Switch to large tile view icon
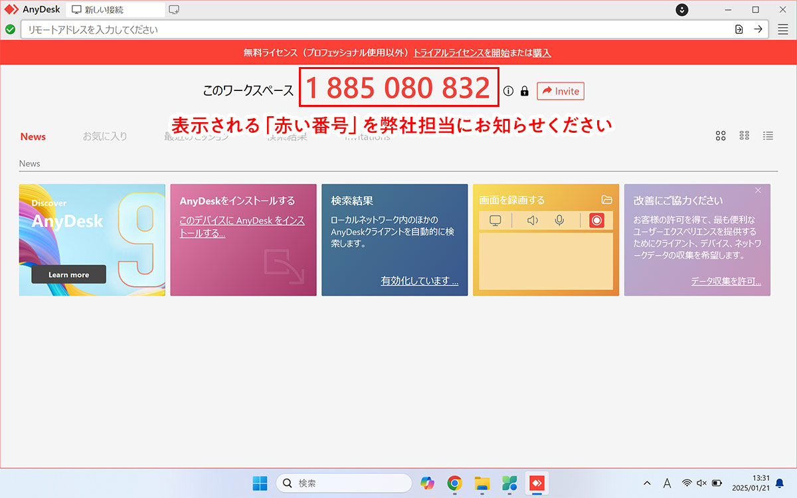Screen dimensions: 797x498 point(721,135)
